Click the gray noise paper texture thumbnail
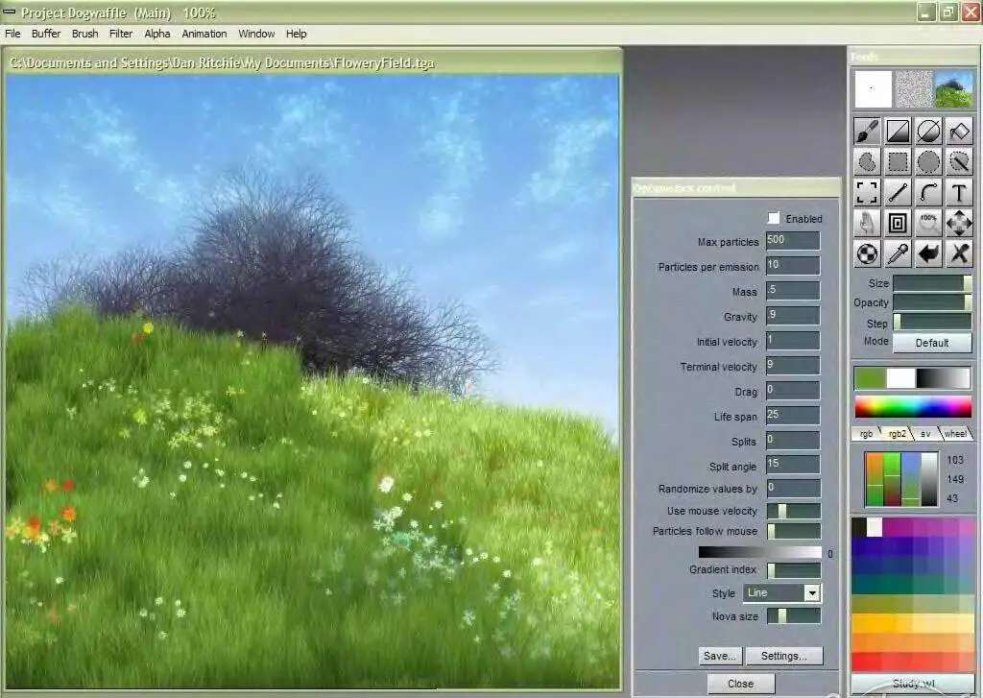This screenshot has height=698, width=983. pyautogui.click(x=914, y=88)
